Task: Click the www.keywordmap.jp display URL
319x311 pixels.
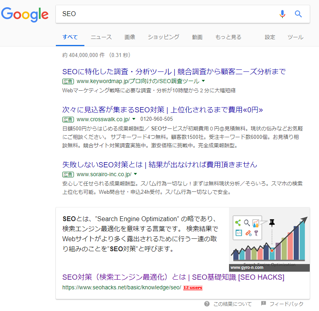Action: click(x=138, y=81)
